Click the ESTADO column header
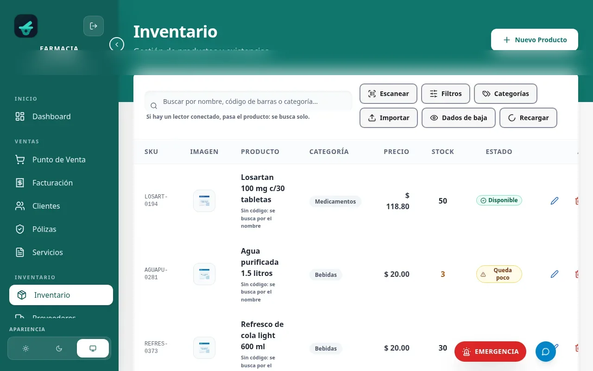The height and width of the screenshot is (371, 593). [x=499, y=152]
